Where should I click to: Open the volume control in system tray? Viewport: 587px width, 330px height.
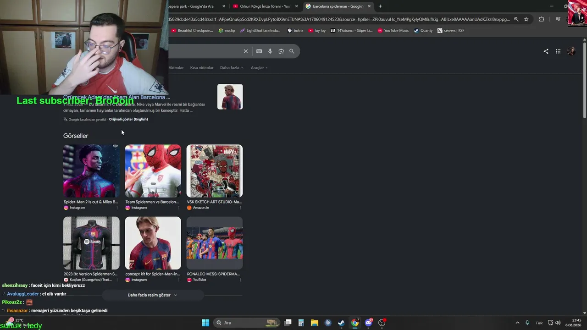pos(558,323)
